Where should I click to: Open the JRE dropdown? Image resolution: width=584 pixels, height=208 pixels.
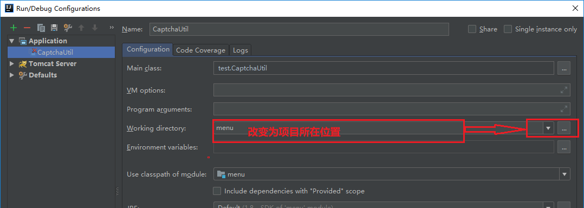click(548, 206)
